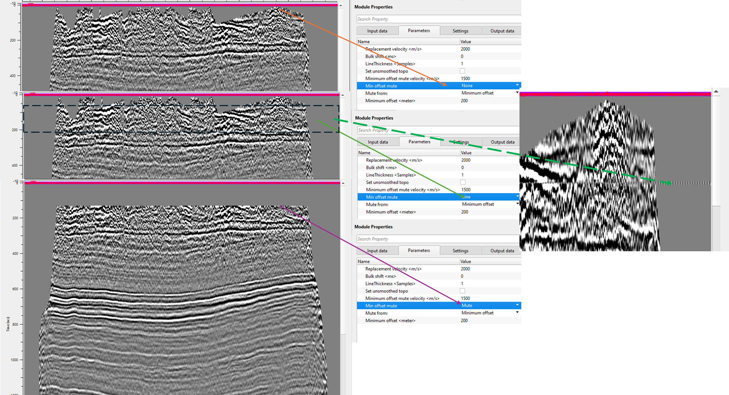The width and height of the screenshot is (729, 395).
Task: Enable Set unsmoothed topo in top panel
Action: click(x=462, y=71)
